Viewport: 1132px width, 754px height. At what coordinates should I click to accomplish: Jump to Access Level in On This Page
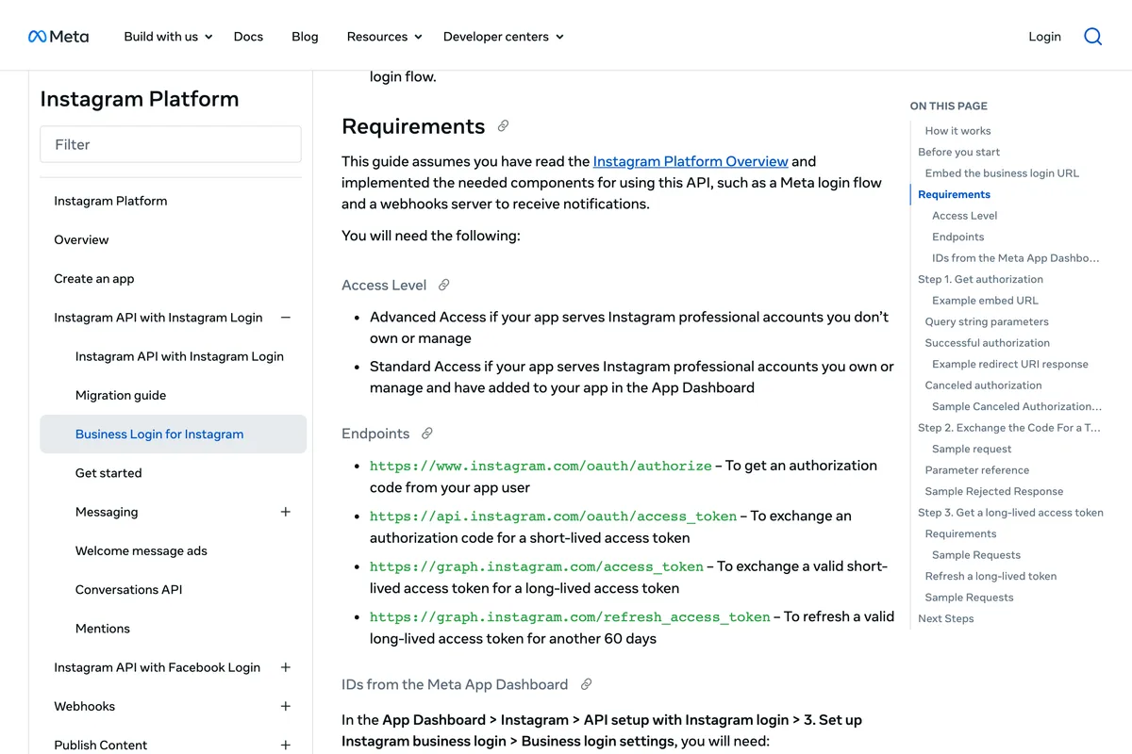pos(964,216)
